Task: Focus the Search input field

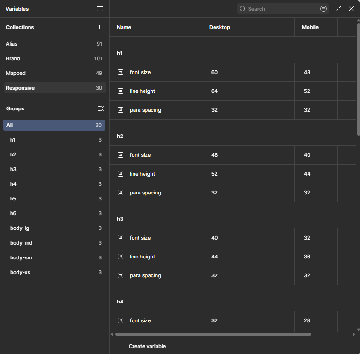Action: point(277,9)
